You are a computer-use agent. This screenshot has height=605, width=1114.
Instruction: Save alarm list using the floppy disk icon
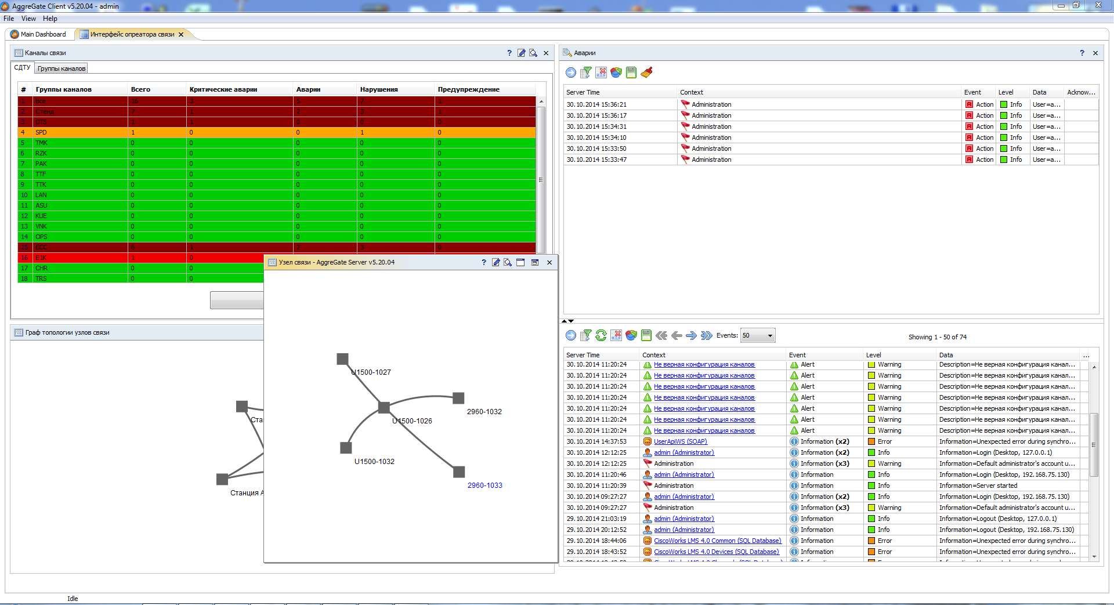tap(631, 72)
